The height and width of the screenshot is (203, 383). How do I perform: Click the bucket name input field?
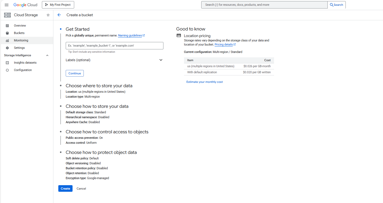pos(114,46)
